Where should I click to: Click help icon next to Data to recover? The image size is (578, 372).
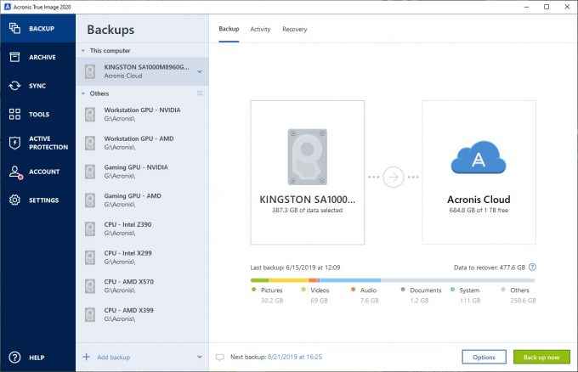(x=532, y=267)
